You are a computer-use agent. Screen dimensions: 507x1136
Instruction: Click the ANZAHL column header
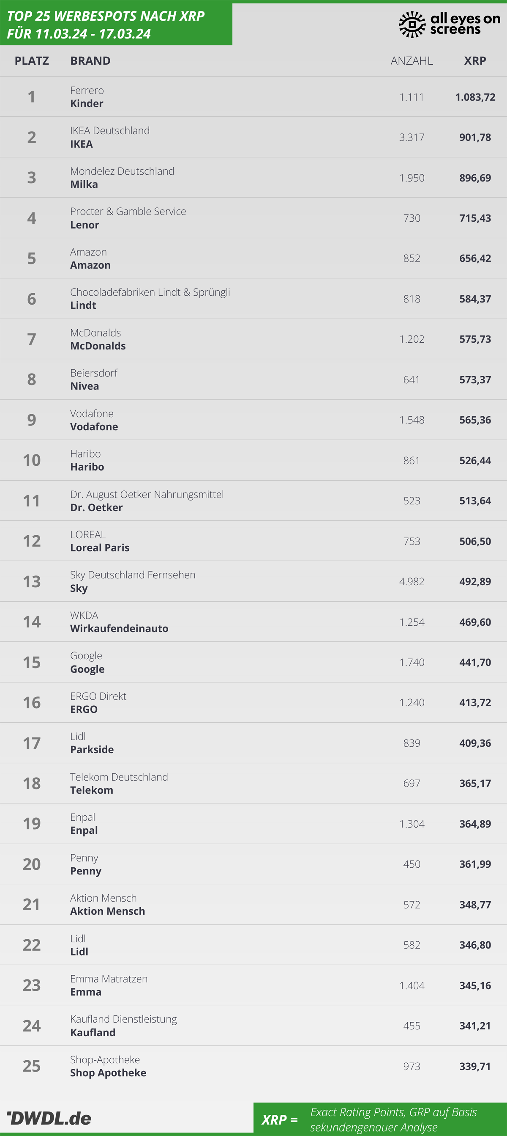[x=412, y=61]
